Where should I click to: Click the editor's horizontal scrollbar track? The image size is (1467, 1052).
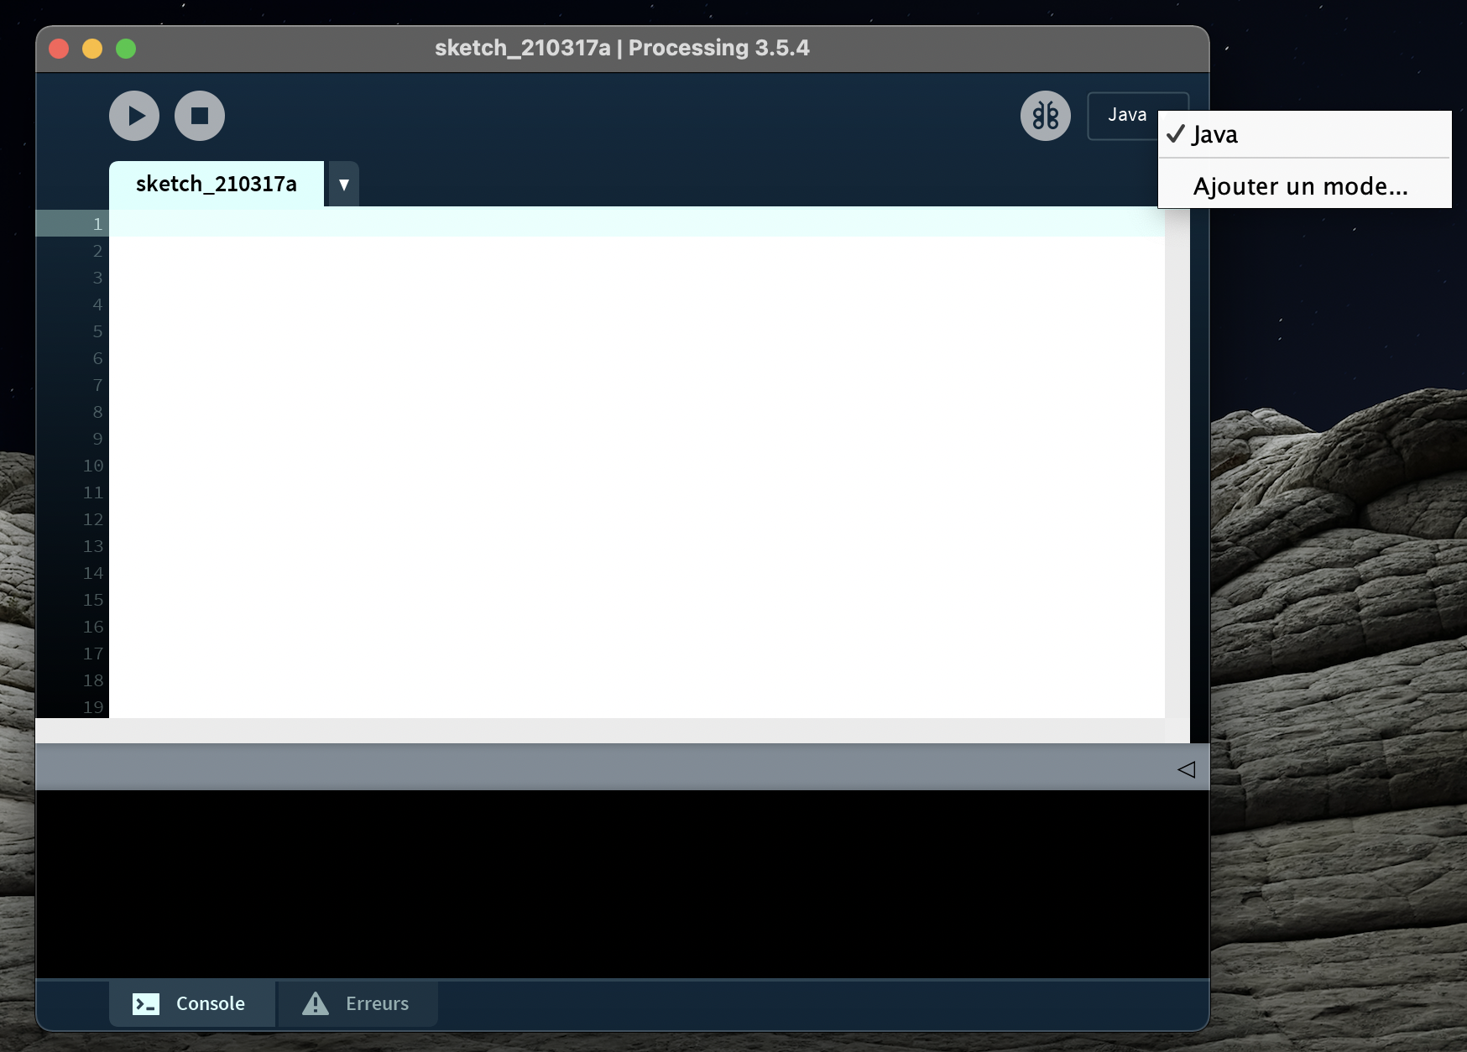click(587, 730)
